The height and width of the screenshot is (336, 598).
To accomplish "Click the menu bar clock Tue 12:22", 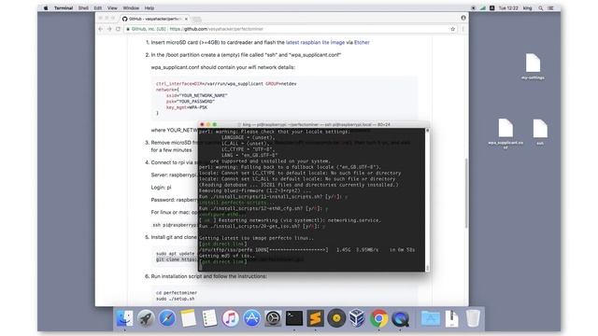I will point(508,7).
